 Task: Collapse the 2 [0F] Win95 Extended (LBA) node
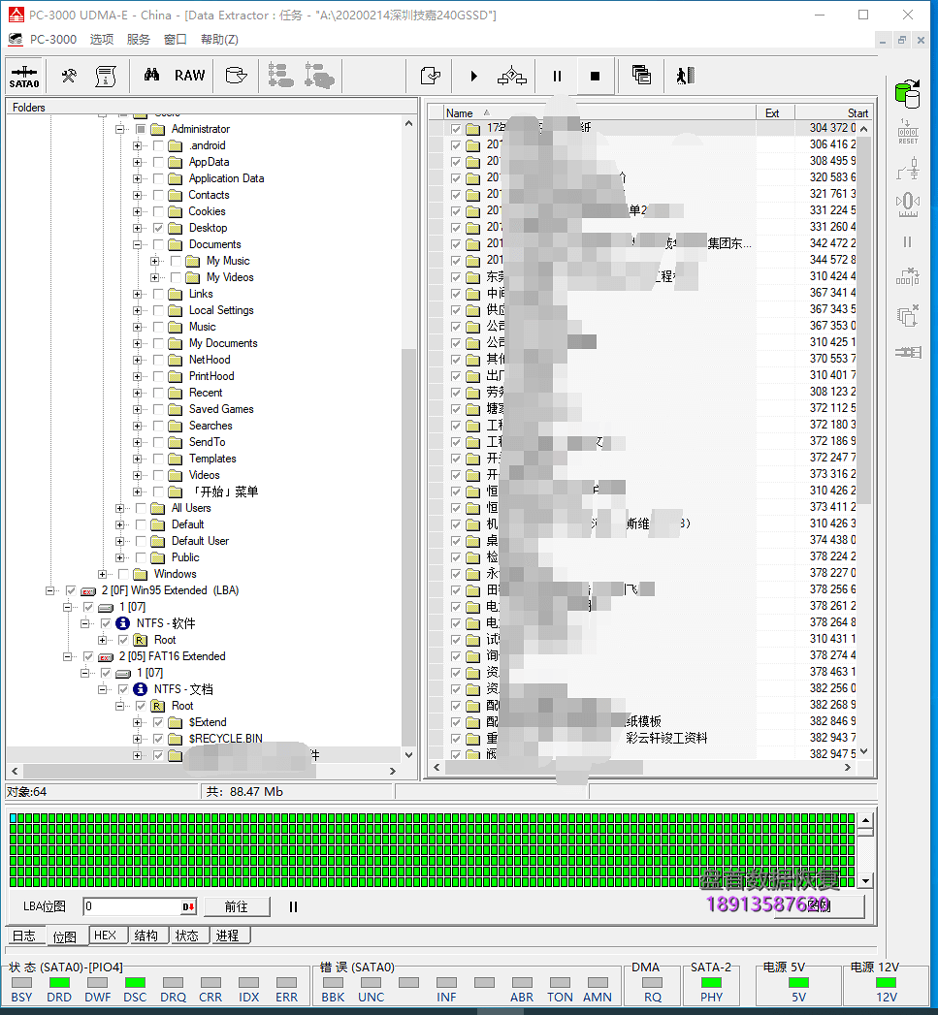pyautogui.click(x=49, y=590)
